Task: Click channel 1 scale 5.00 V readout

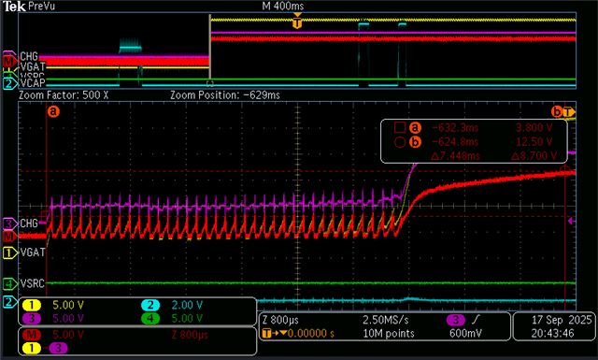Action: point(68,305)
